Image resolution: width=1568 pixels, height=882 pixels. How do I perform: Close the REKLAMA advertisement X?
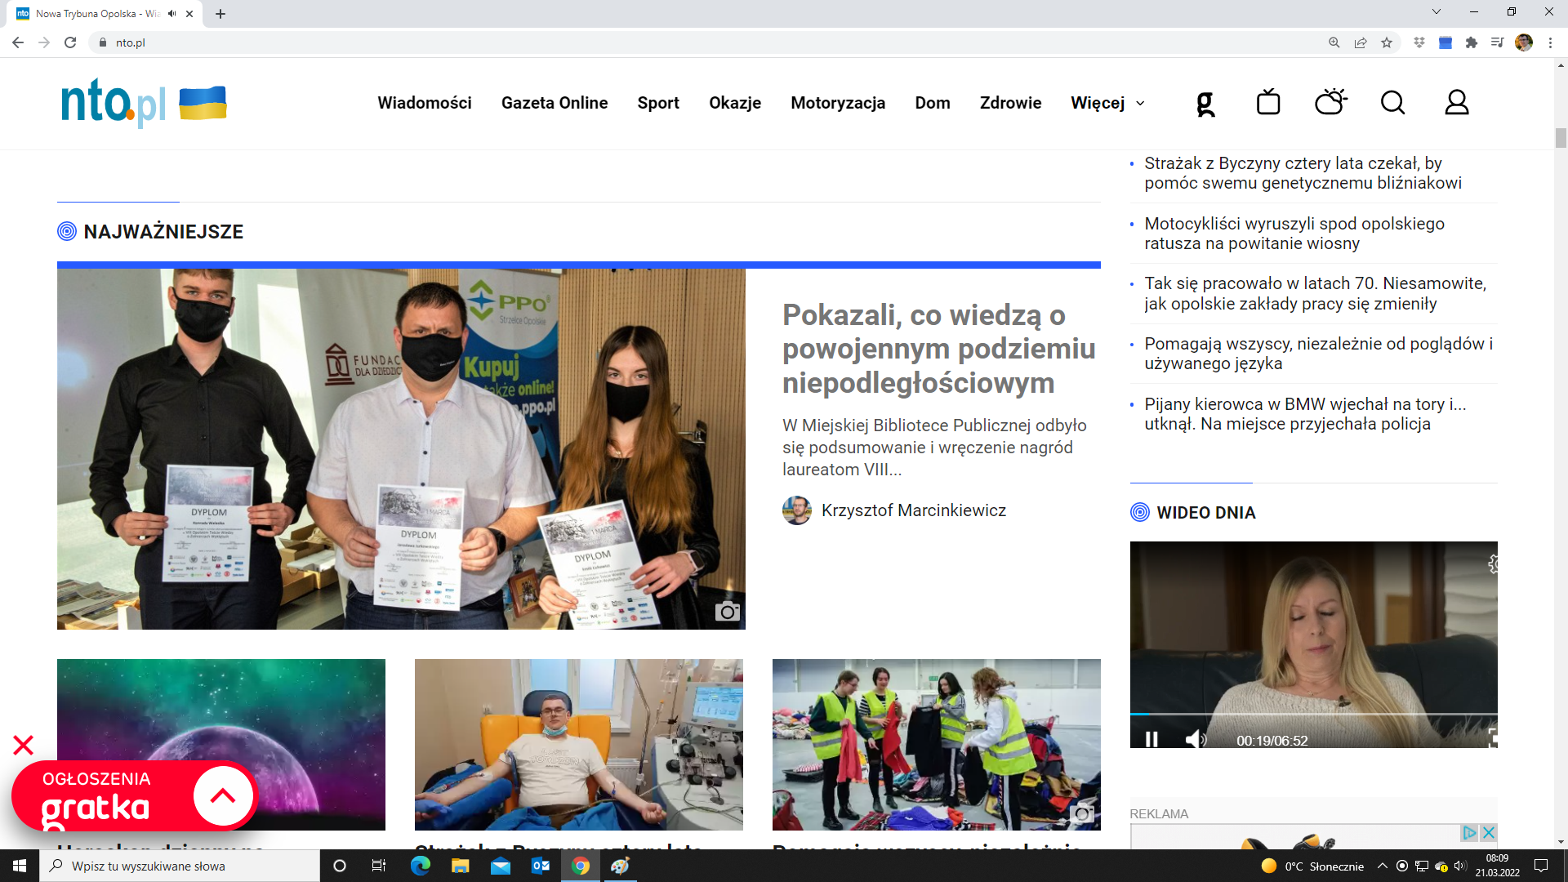[1488, 832]
